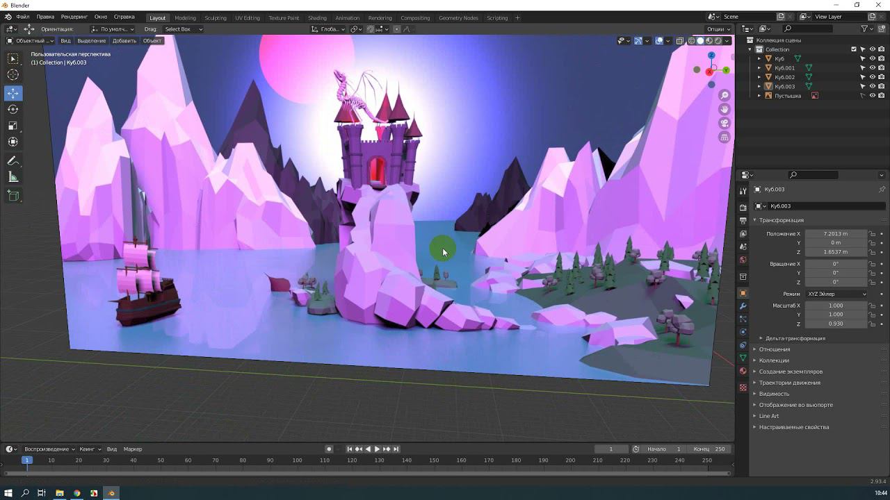Click the viewport pan hand gizmo
Image resolution: width=890 pixels, height=500 pixels.
[x=725, y=109]
